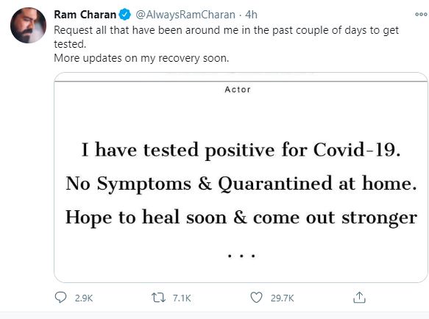Viewport: 429px width, 319px height.
Task: Click the ellipsis dots inside the image
Action: click(x=241, y=256)
